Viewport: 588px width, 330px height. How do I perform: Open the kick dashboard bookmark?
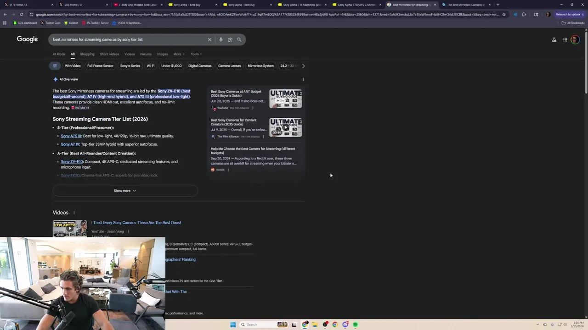tap(25, 23)
